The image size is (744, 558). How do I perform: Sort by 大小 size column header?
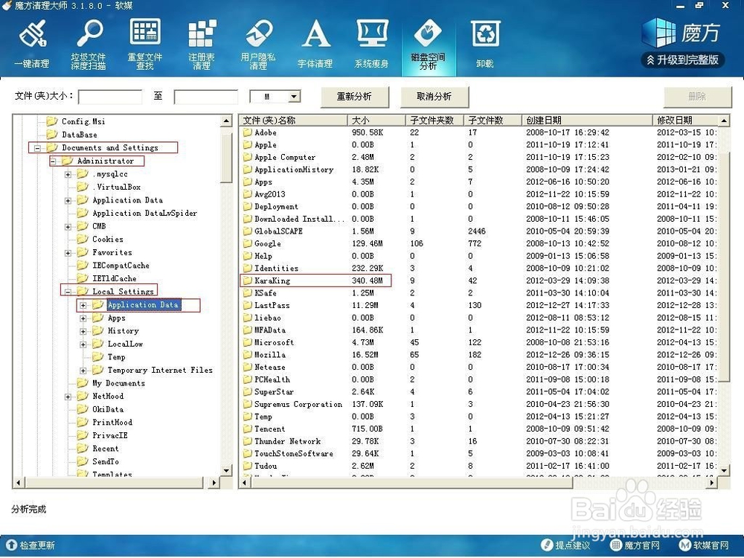click(376, 120)
